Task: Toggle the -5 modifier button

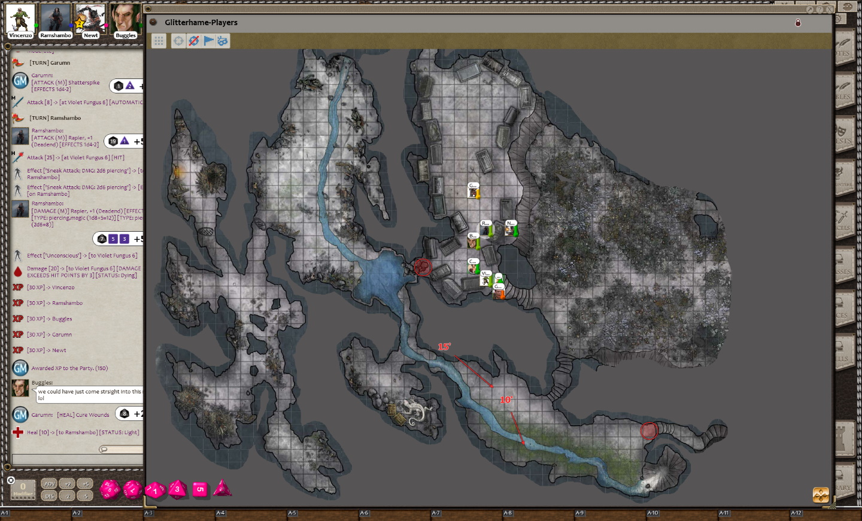Action: pyautogui.click(x=86, y=496)
